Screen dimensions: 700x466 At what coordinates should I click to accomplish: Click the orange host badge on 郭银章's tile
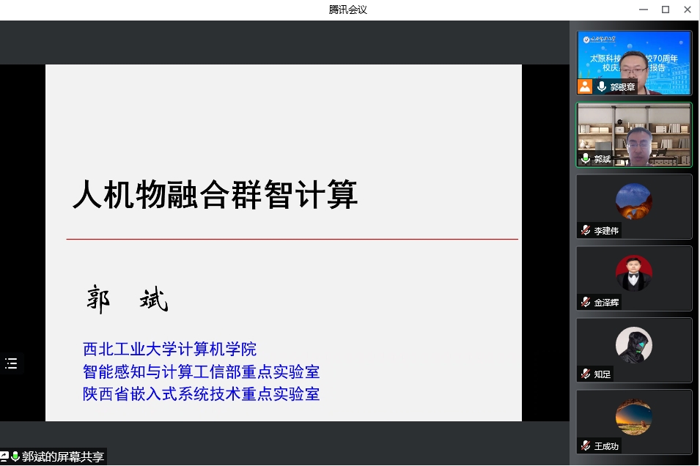(x=584, y=86)
